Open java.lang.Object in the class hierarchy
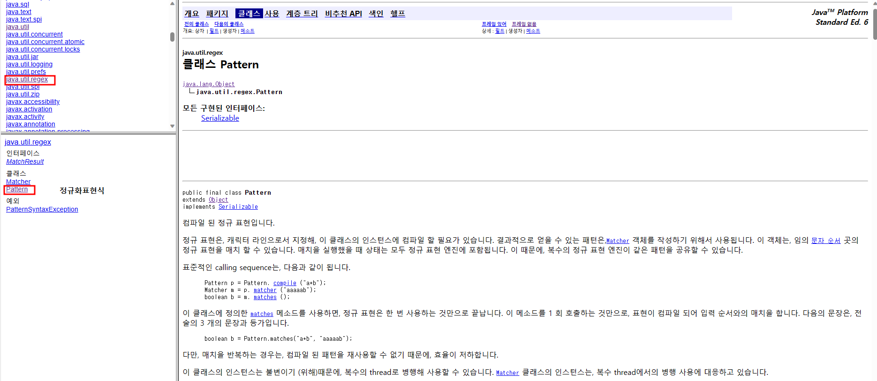The height and width of the screenshot is (381, 877). [x=209, y=84]
